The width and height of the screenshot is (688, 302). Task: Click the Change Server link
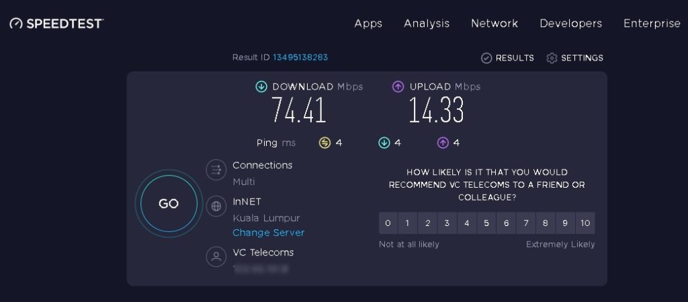269,233
